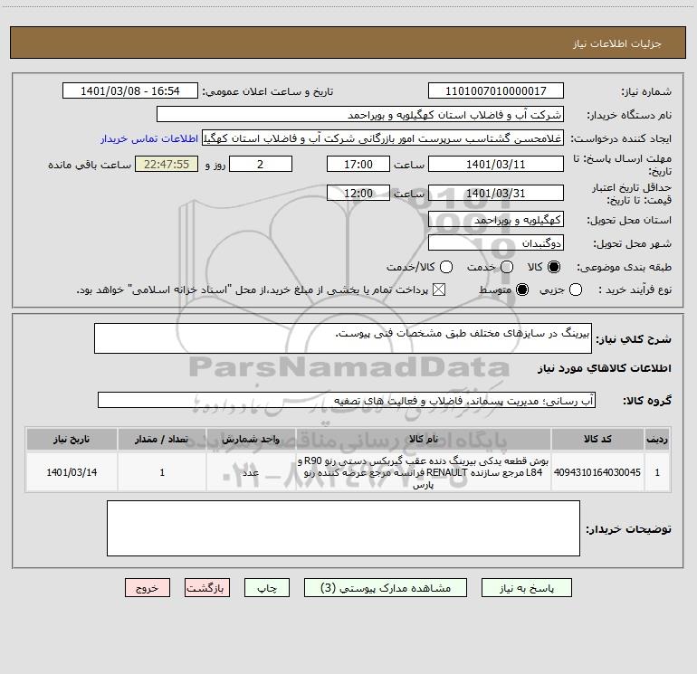This screenshot has width=697, height=674.
Task: Open the اطلاعات تماس خریدار link
Action: pos(149,138)
